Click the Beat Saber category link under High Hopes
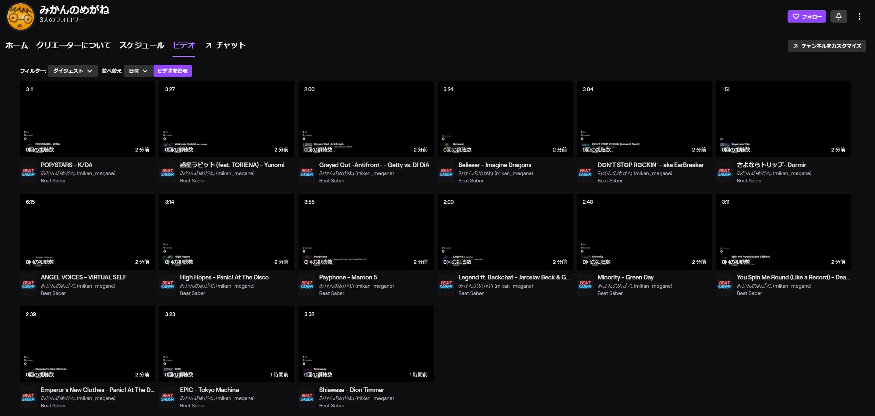This screenshot has width=875, height=416. (192, 293)
